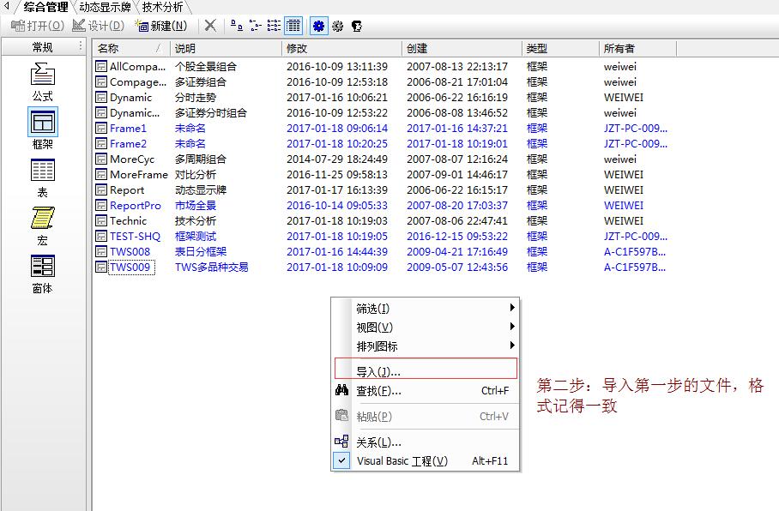This screenshot has height=511, width=779.
Task: Select the Frame2 list item
Action: tap(128, 143)
